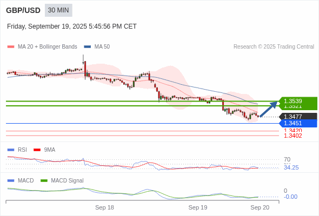
Task: Click the red 1.3402 support label
Action: [x=293, y=136]
